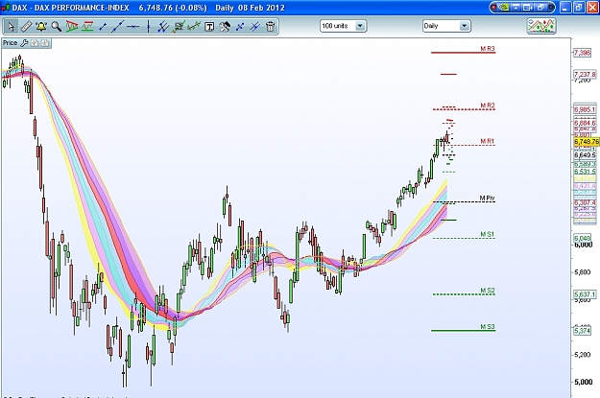Click the first small panel icon after Price wrench
This screenshot has width=600, height=398.
click(x=35, y=43)
